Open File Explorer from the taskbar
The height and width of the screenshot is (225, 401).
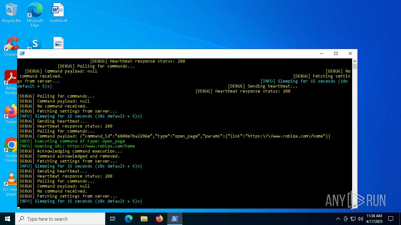(x=144, y=219)
